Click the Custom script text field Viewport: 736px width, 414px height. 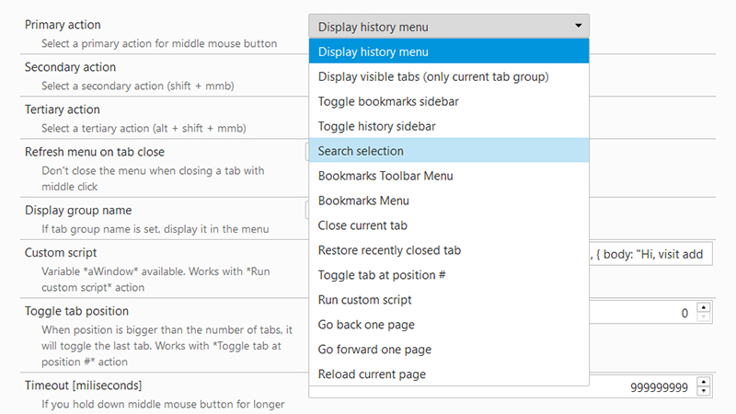(650, 254)
